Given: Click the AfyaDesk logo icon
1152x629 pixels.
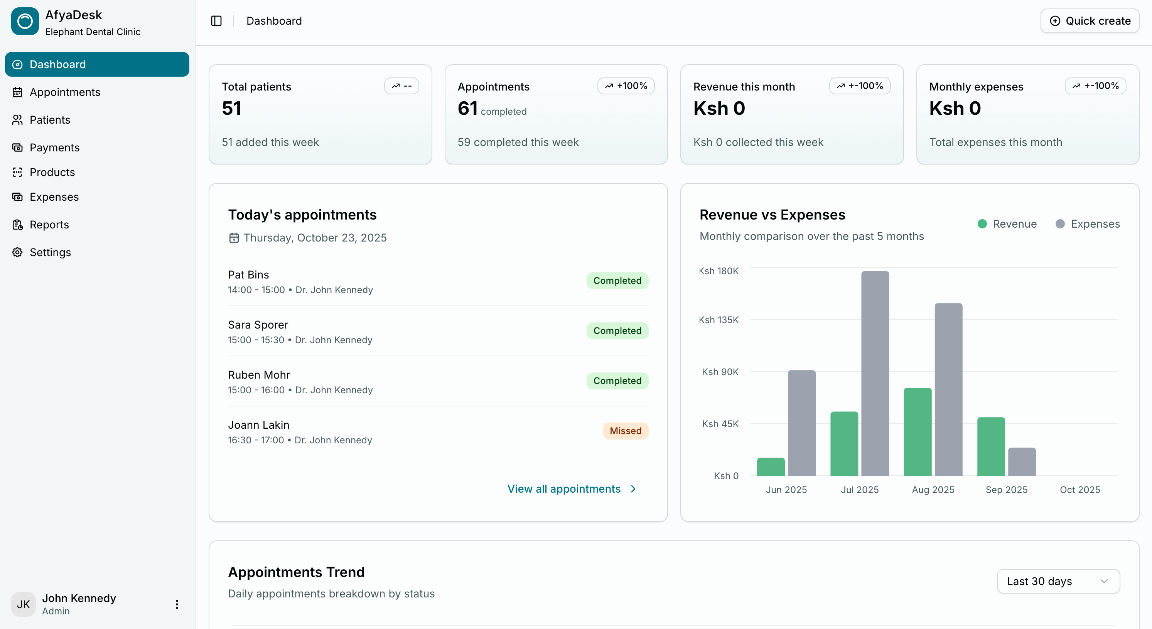Looking at the screenshot, I should (25, 21).
